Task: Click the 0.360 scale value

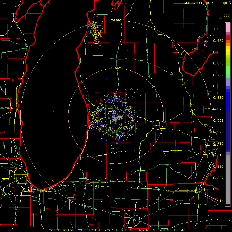Action: (218, 166)
